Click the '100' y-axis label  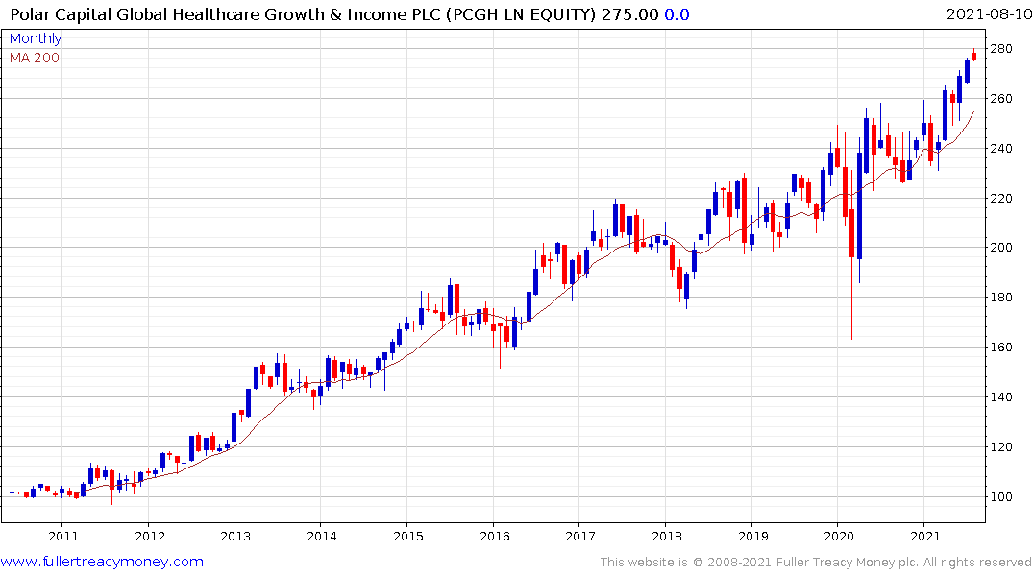(x=1000, y=497)
